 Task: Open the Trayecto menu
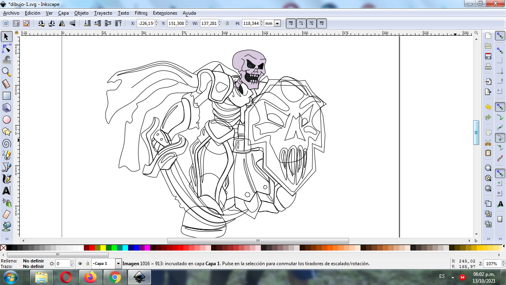[x=103, y=13]
